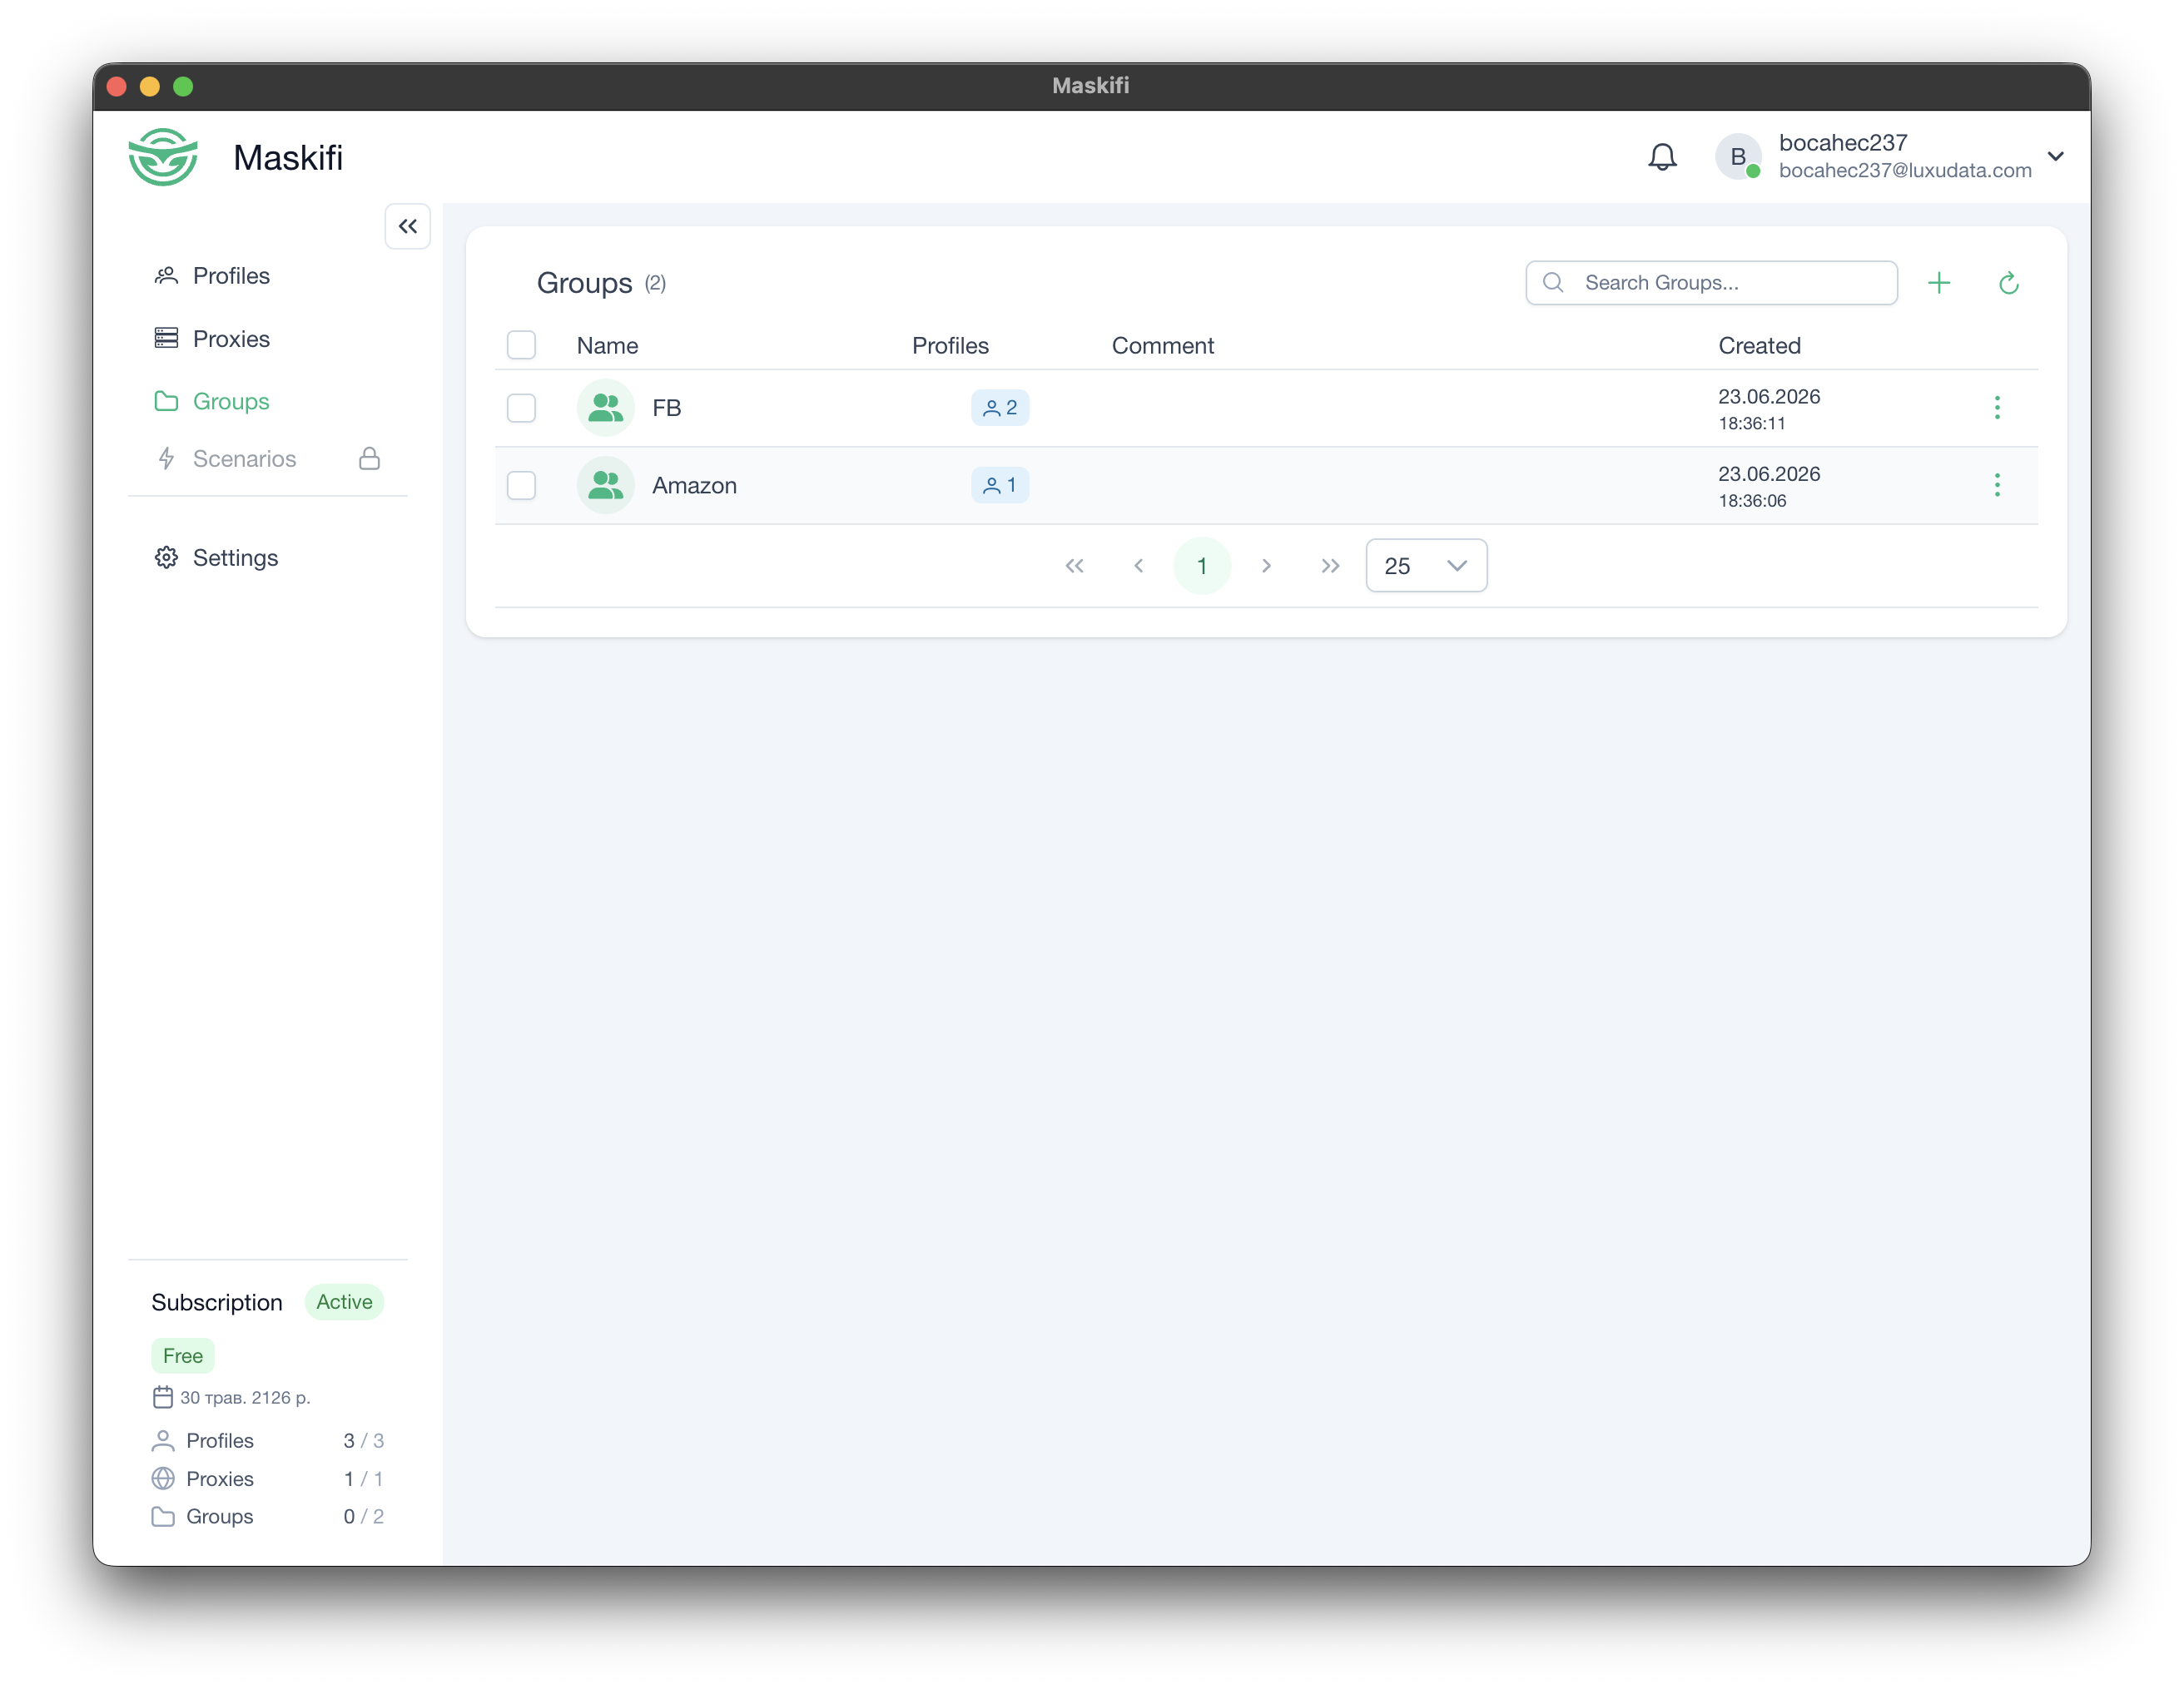Click the Subscription label
Viewport: 2184px width, 1689px height.
pyautogui.click(x=217, y=1302)
